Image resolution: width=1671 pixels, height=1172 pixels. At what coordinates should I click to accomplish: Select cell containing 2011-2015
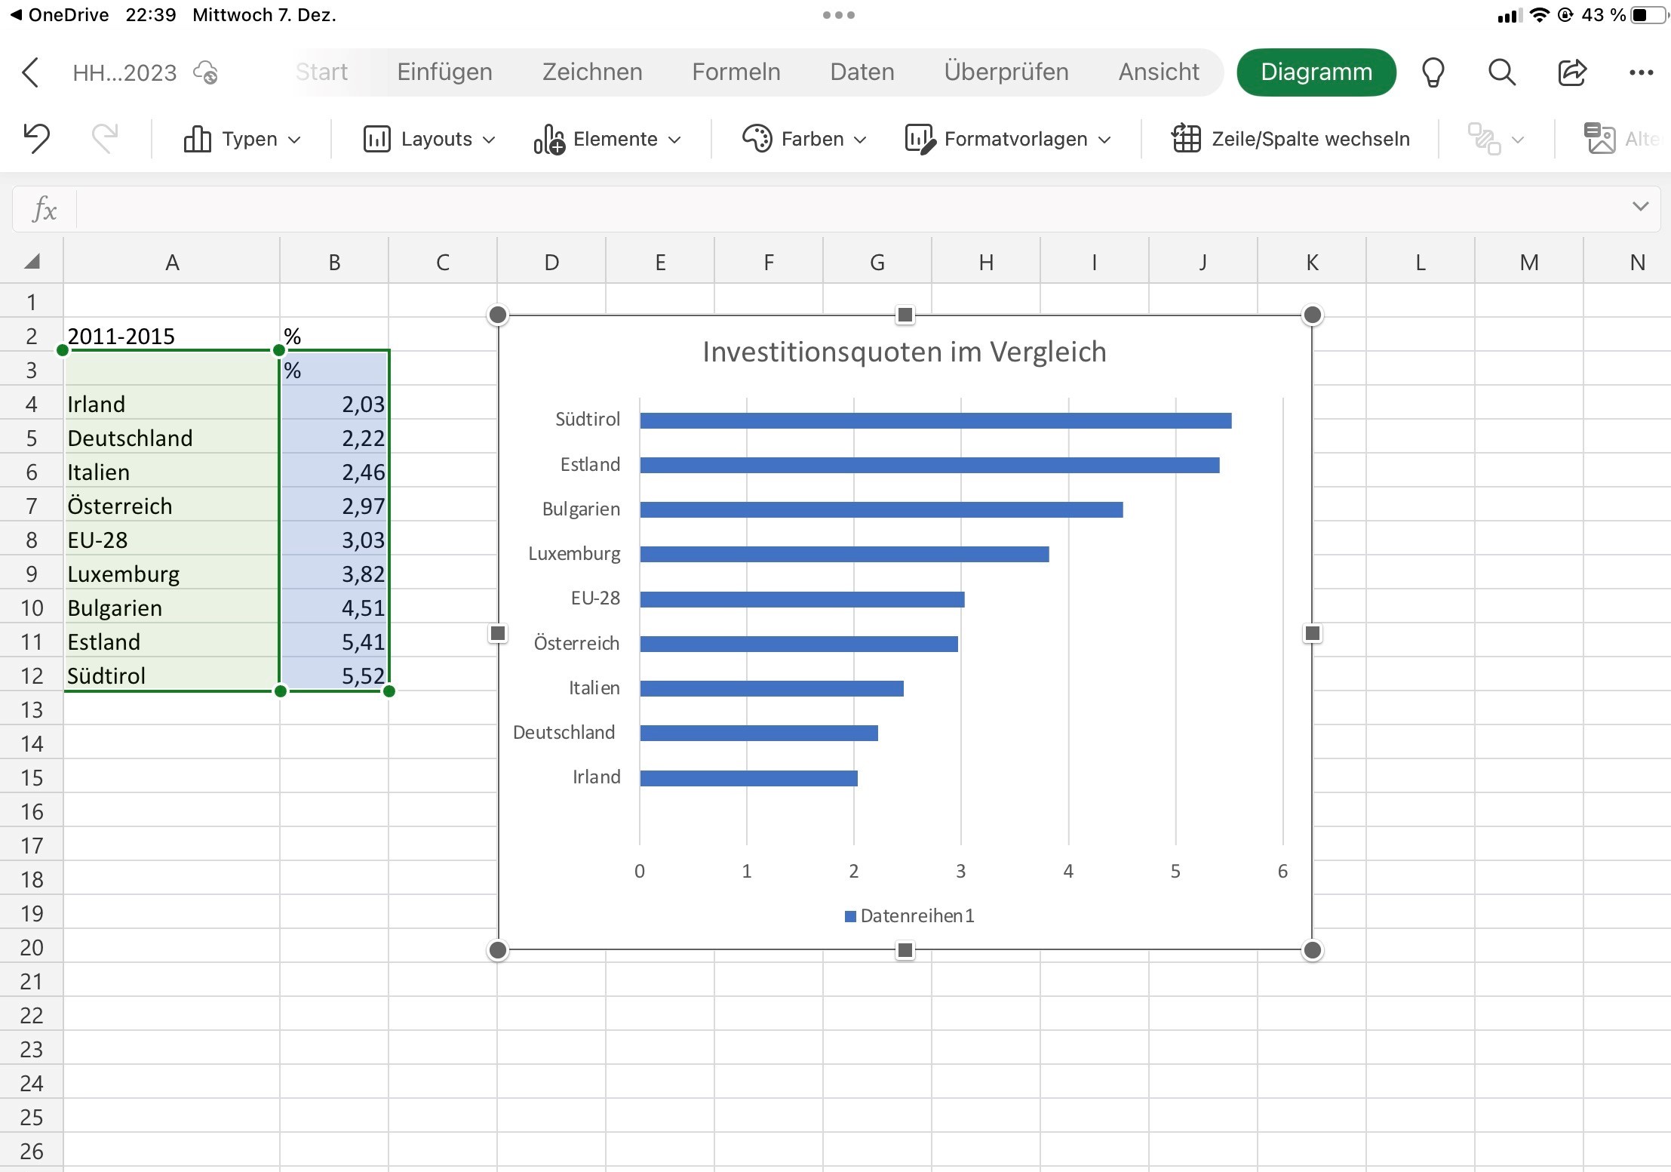coord(172,336)
